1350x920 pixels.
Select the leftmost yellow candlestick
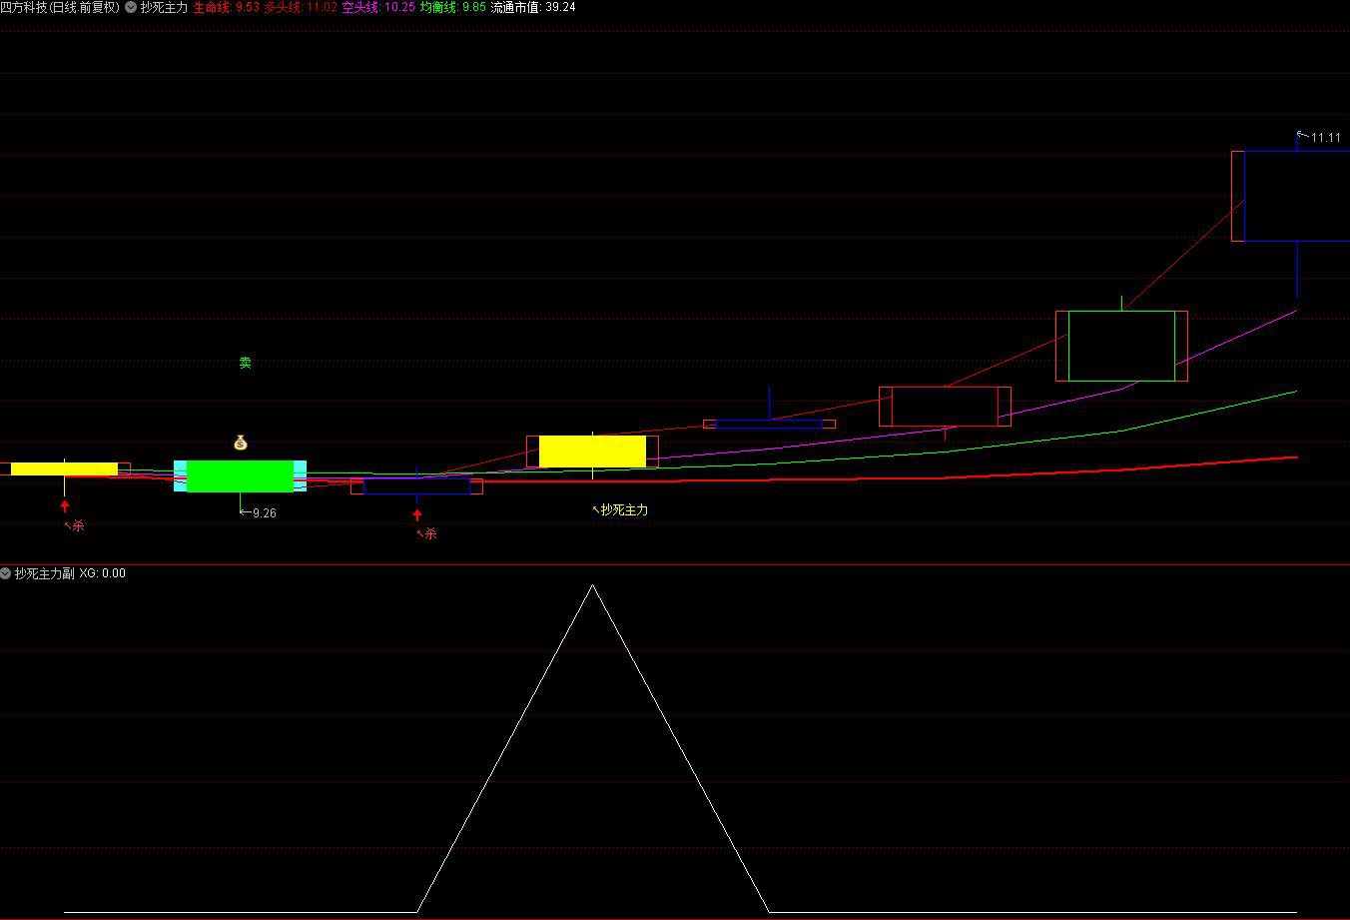click(x=65, y=468)
